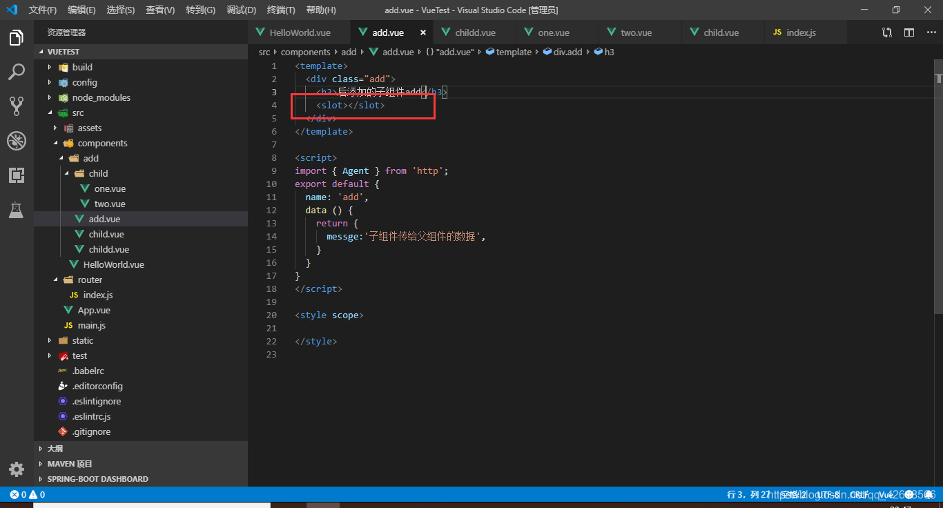Open childd.vue in the file tree
This screenshot has height=508, width=943.
(x=141, y=249)
